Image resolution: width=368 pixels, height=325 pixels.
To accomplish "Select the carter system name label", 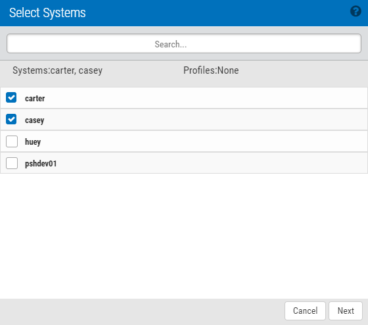I will 35,99.
